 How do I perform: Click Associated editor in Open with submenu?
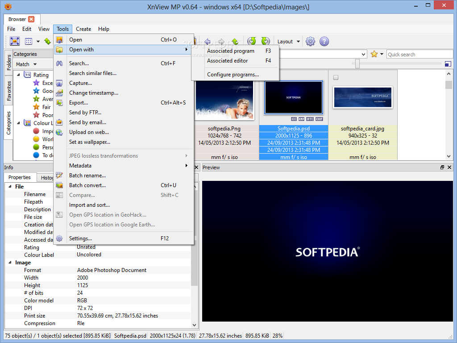point(235,61)
